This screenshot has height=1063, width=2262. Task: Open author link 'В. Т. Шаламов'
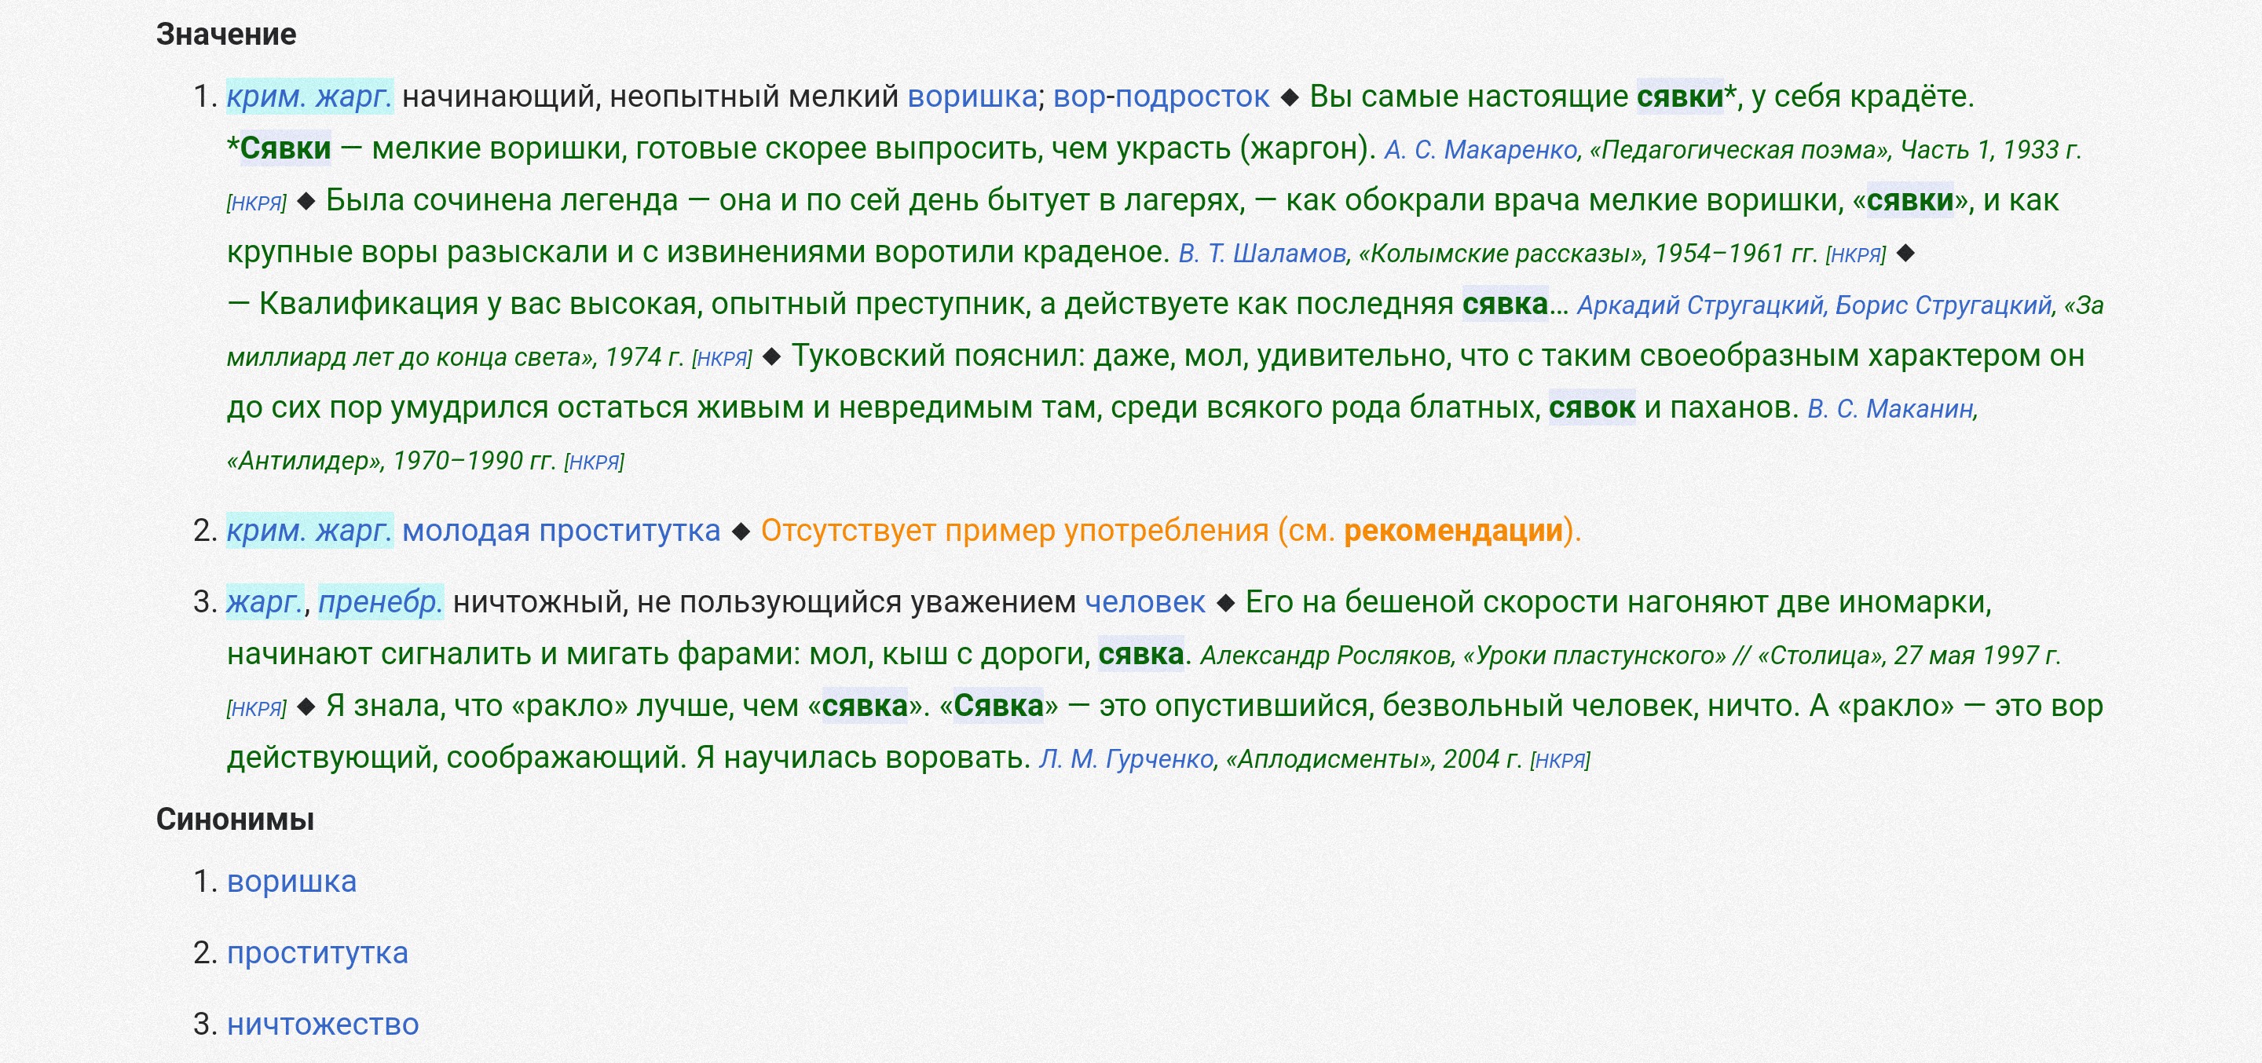click(x=1262, y=254)
